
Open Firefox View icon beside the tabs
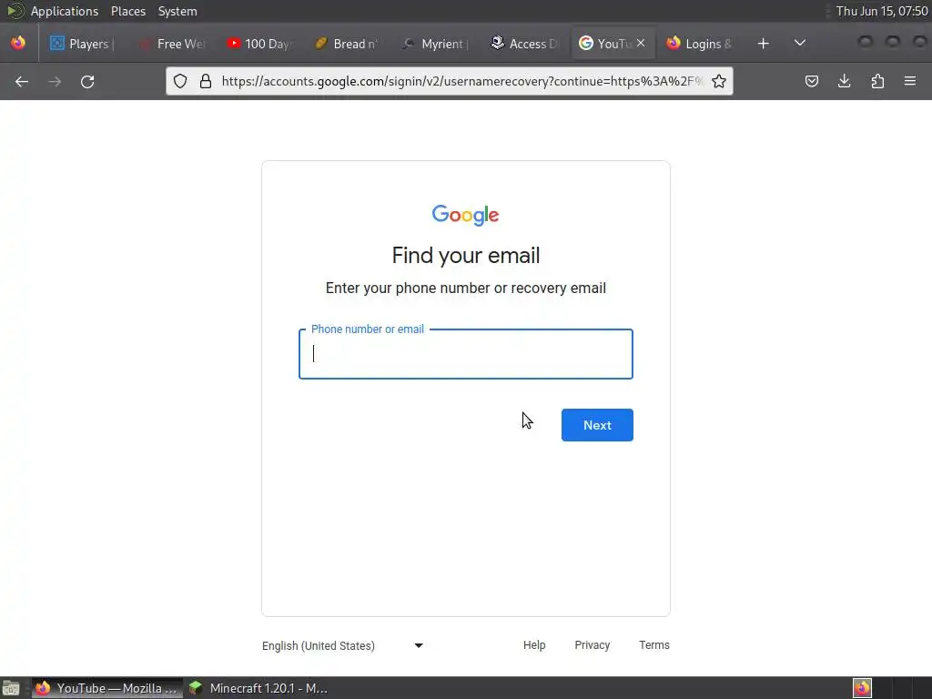[18, 43]
